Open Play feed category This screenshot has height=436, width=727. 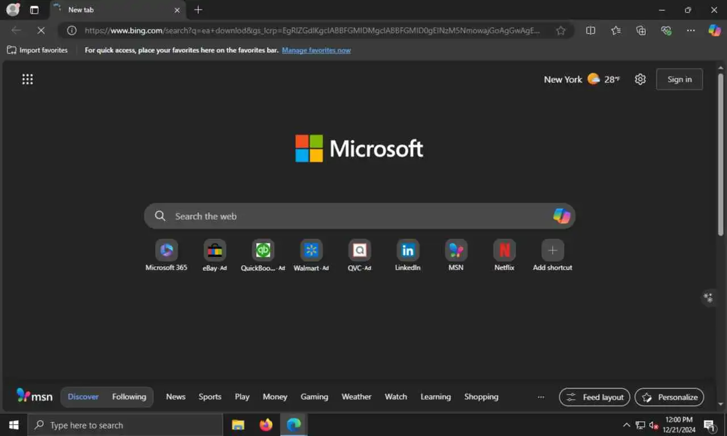tap(242, 397)
